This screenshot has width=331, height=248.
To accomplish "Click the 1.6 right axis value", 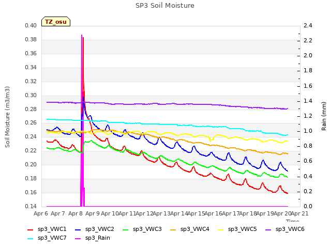I will point(308,86).
